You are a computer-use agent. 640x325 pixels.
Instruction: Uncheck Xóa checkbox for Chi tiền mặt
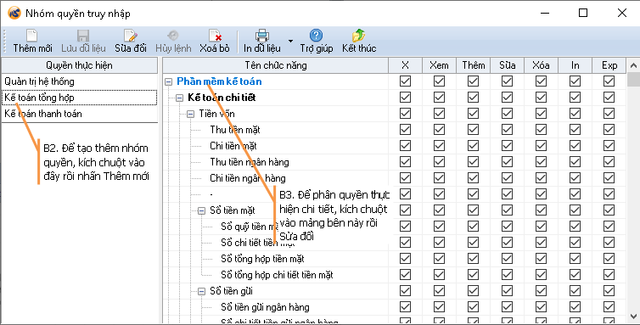[541, 146]
